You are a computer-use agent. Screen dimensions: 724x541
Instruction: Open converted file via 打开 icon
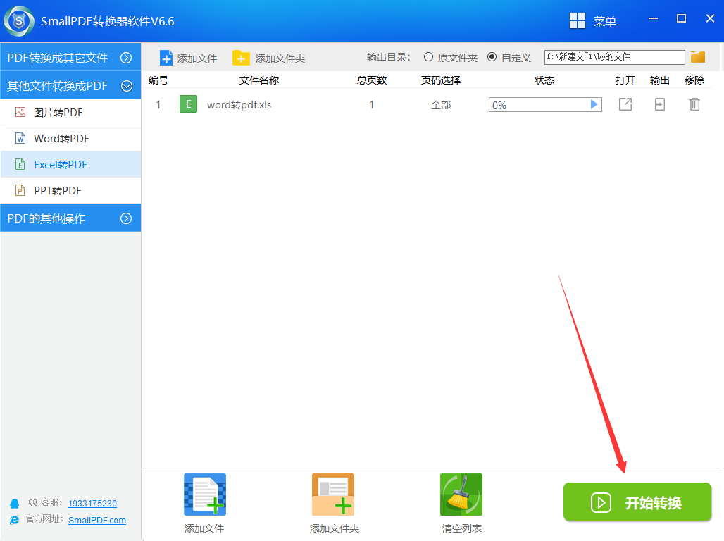[x=625, y=104]
